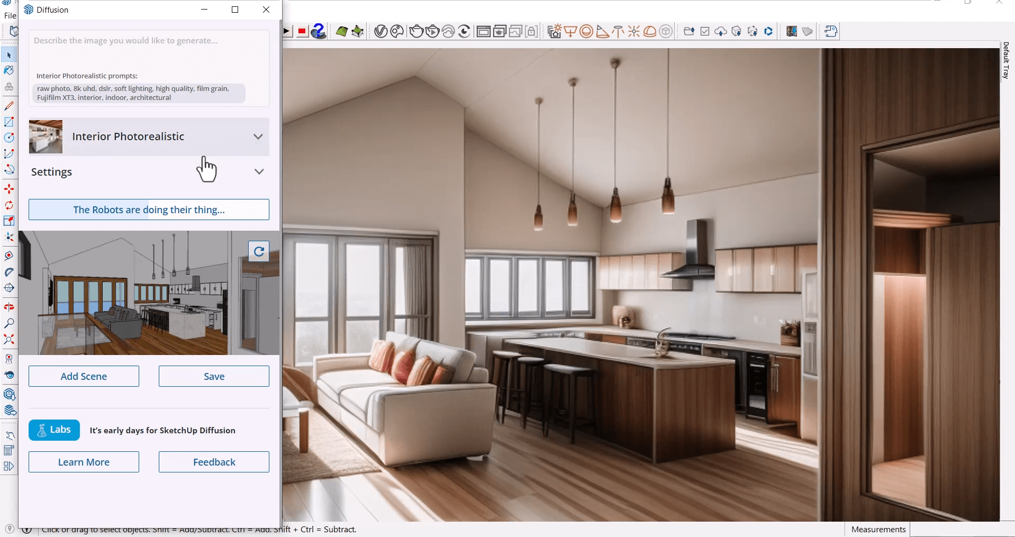Activate the Select arrow tool
Image resolution: width=1015 pixels, height=537 pixels.
[9, 54]
